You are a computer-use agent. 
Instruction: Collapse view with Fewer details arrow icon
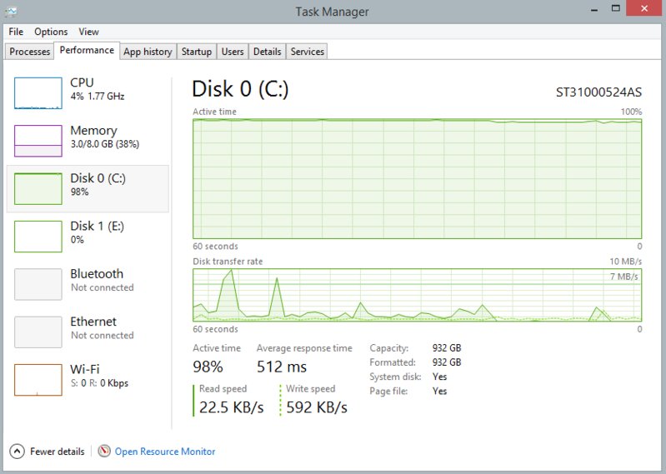click(17, 451)
